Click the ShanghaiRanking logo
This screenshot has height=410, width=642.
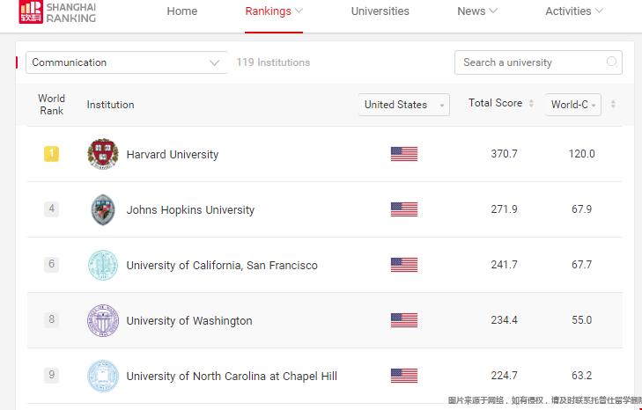tap(57, 11)
